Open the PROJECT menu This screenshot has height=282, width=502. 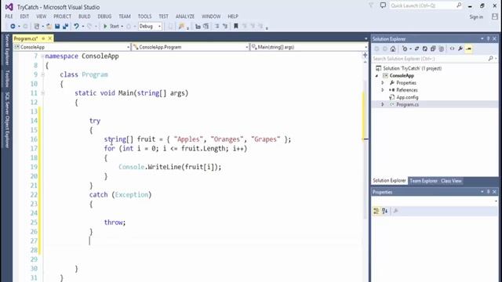(x=62, y=16)
